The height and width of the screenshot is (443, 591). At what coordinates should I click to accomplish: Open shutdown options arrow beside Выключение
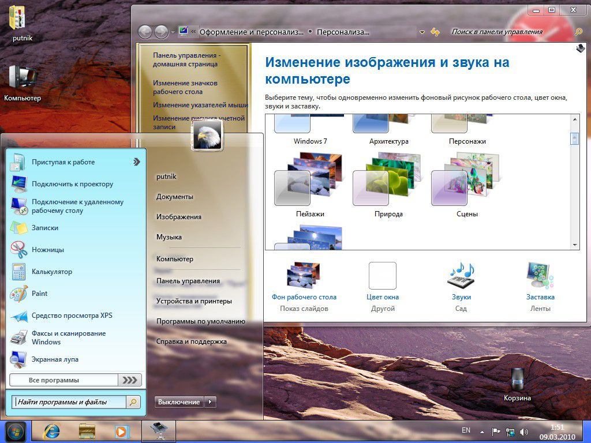210,401
